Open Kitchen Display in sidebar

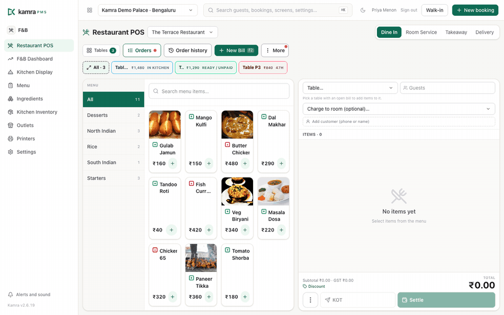[39, 72]
